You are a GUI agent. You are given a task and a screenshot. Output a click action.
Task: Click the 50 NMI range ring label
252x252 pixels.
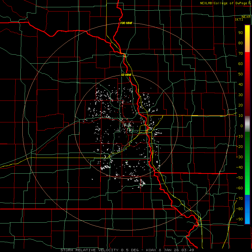coord(126,75)
